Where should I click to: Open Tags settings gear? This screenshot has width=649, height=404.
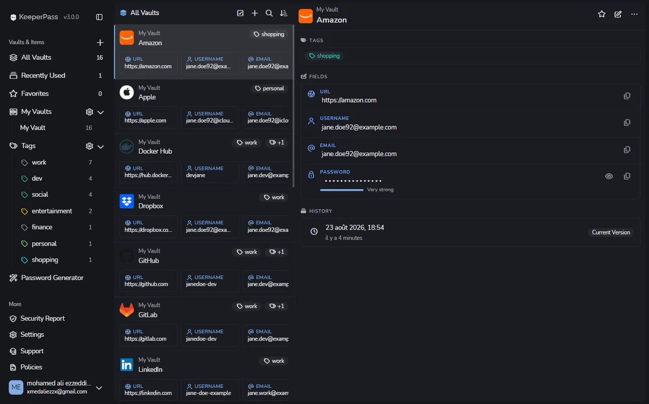coord(89,146)
